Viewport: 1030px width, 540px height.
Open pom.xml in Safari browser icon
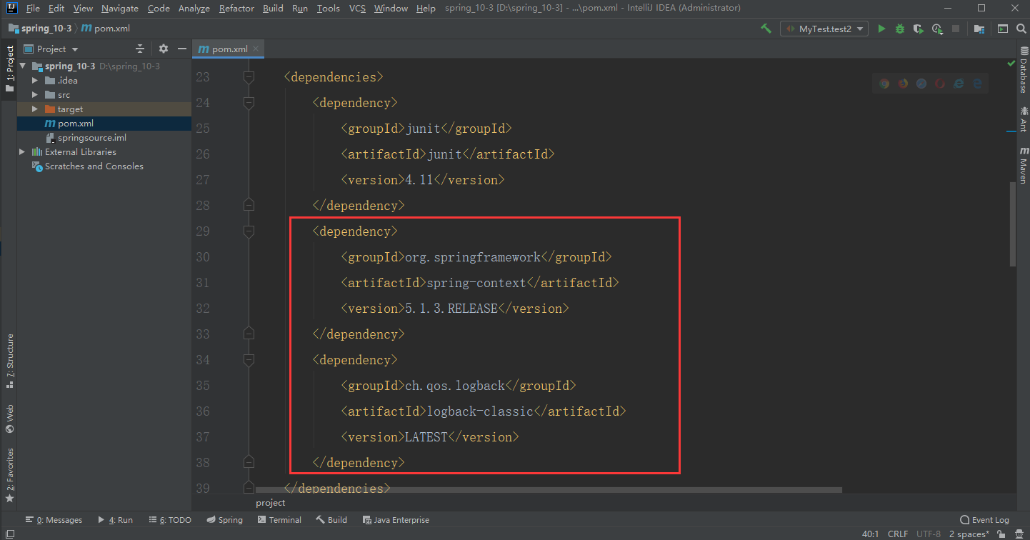[x=921, y=83]
